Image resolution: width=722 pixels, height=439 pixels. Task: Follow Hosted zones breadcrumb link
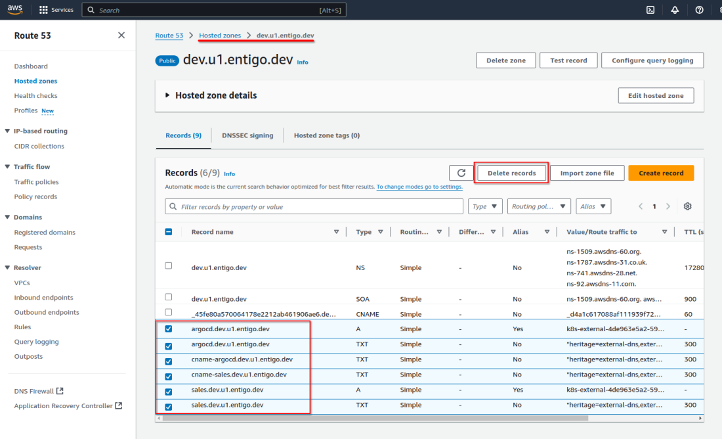(220, 35)
